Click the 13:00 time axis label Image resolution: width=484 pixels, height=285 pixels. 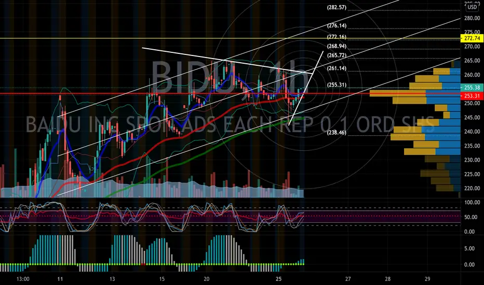click(x=23, y=279)
